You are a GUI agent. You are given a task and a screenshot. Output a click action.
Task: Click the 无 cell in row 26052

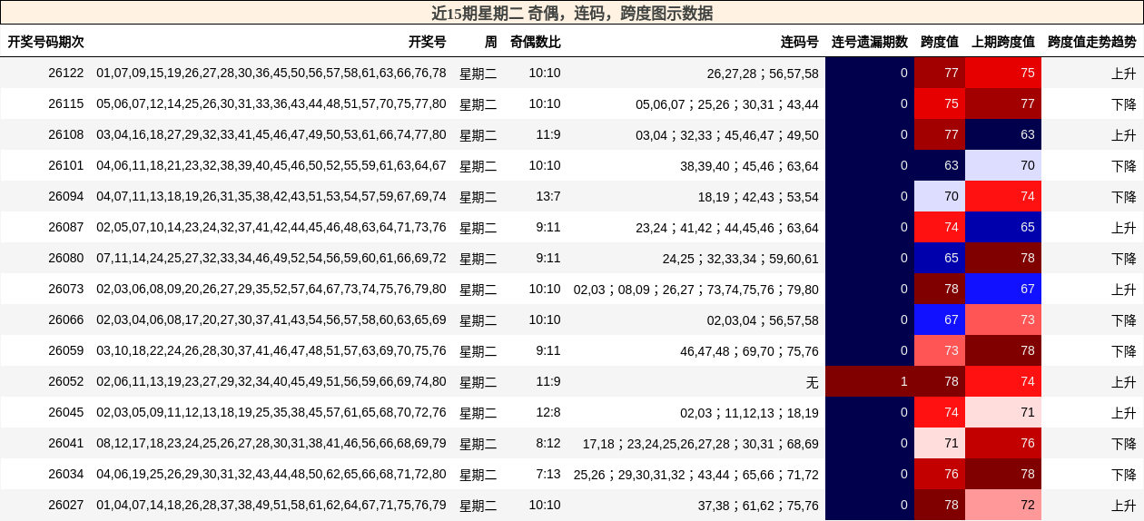(812, 382)
